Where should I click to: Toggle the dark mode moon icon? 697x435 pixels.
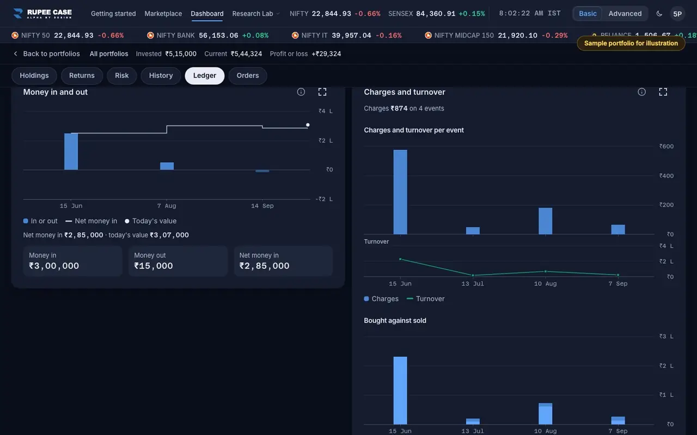(659, 14)
